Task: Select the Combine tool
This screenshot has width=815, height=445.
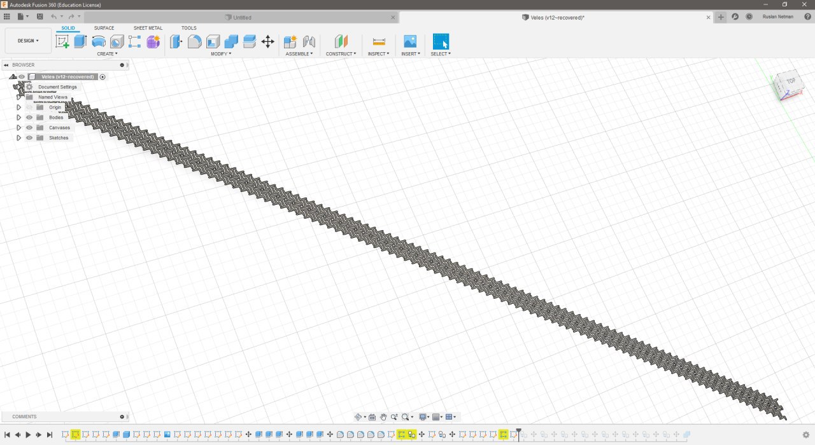Action: click(231, 42)
